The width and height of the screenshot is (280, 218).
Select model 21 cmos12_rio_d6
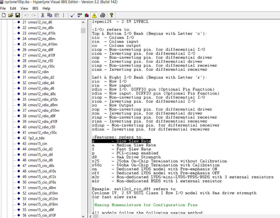(37, 22)
